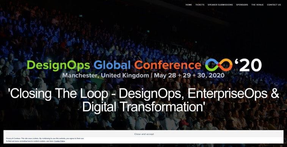Click the Manchester, United Kingdom location text
This screenshot has width=287, height=147.
click(x=106, y=75)
